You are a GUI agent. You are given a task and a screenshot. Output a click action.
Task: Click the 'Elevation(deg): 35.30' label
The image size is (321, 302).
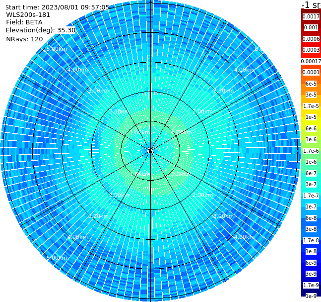(41, 30)
